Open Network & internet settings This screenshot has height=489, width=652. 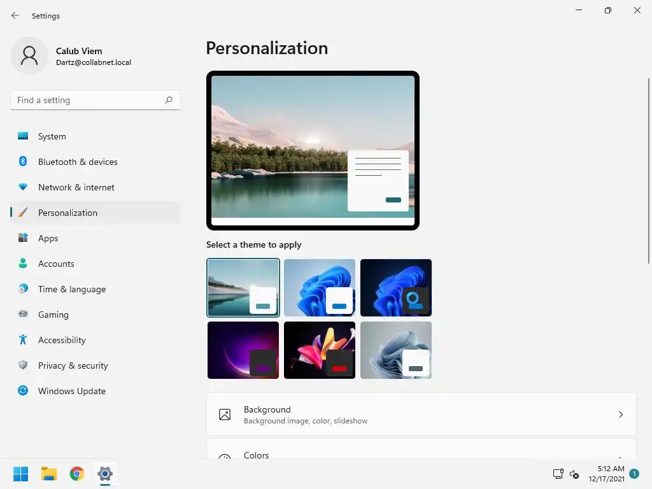(x=96, y=187)
